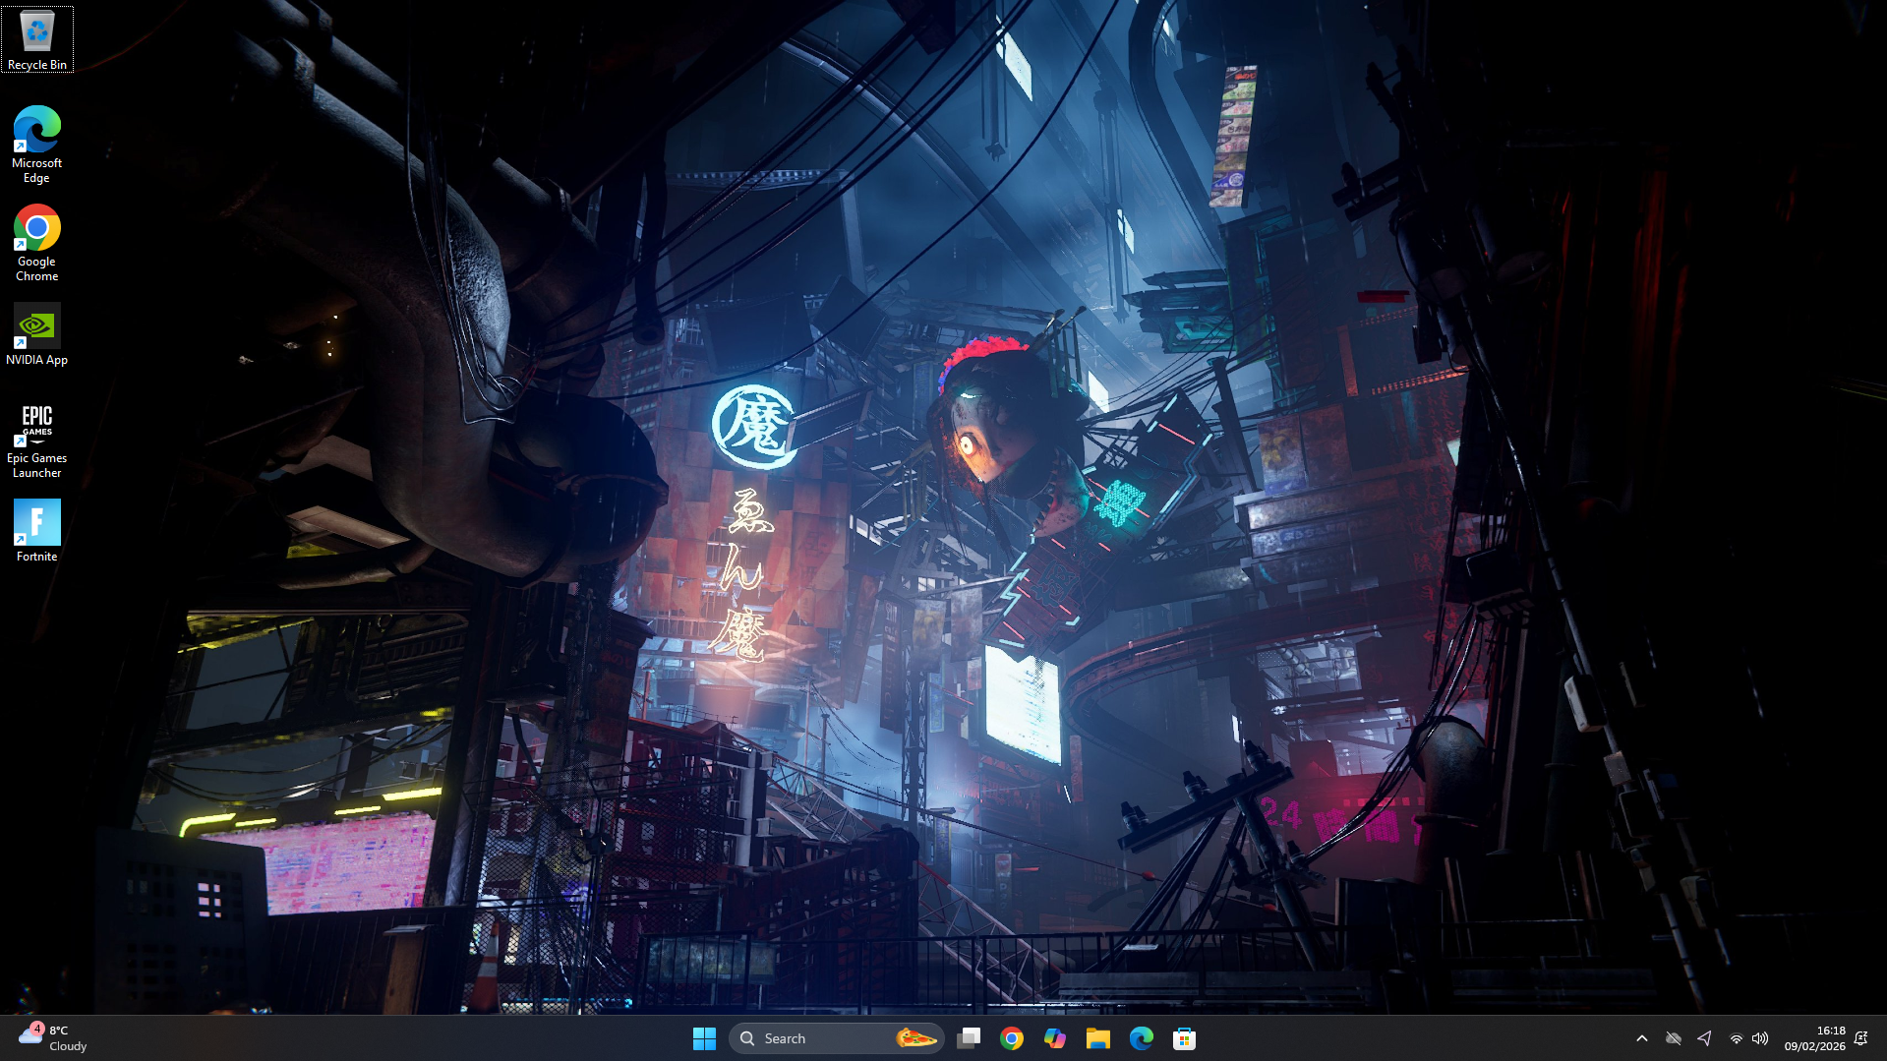Screen dimensions: 1887x1061
Task: Open Microsoft Store from the taskbar
Action: [1185, 1038]
